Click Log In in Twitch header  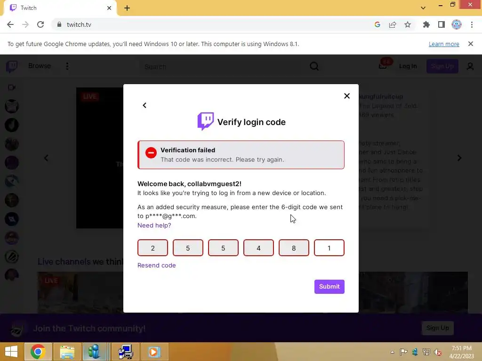tap(408, 66)
